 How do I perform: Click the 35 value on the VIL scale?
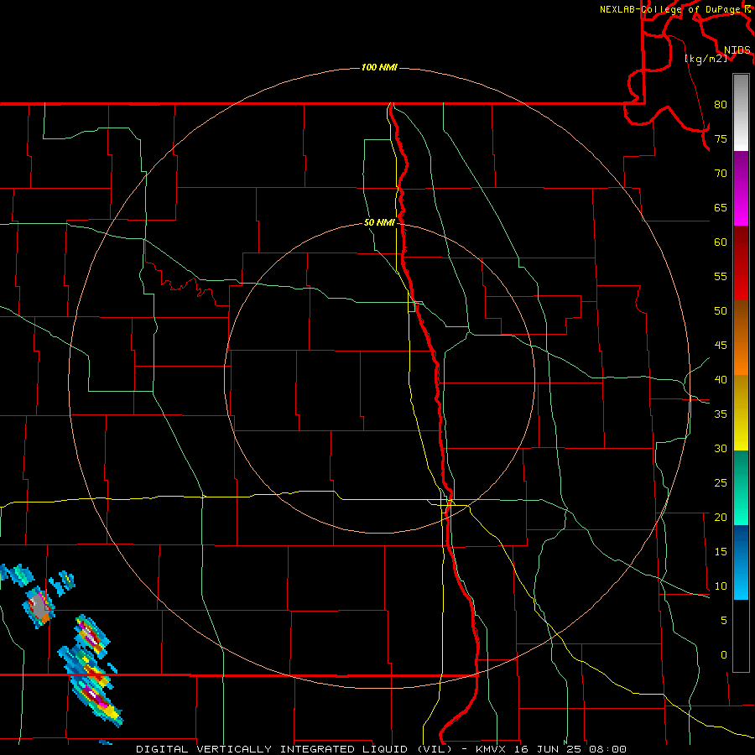pos(721,414)
